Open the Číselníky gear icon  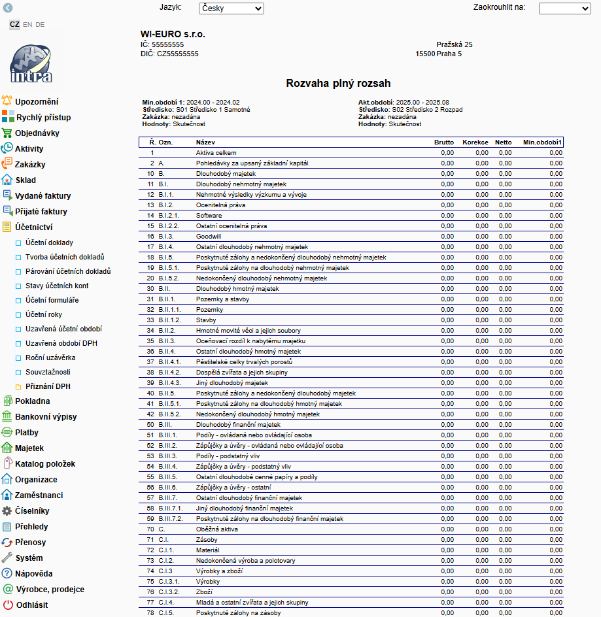tap(7, 510)
